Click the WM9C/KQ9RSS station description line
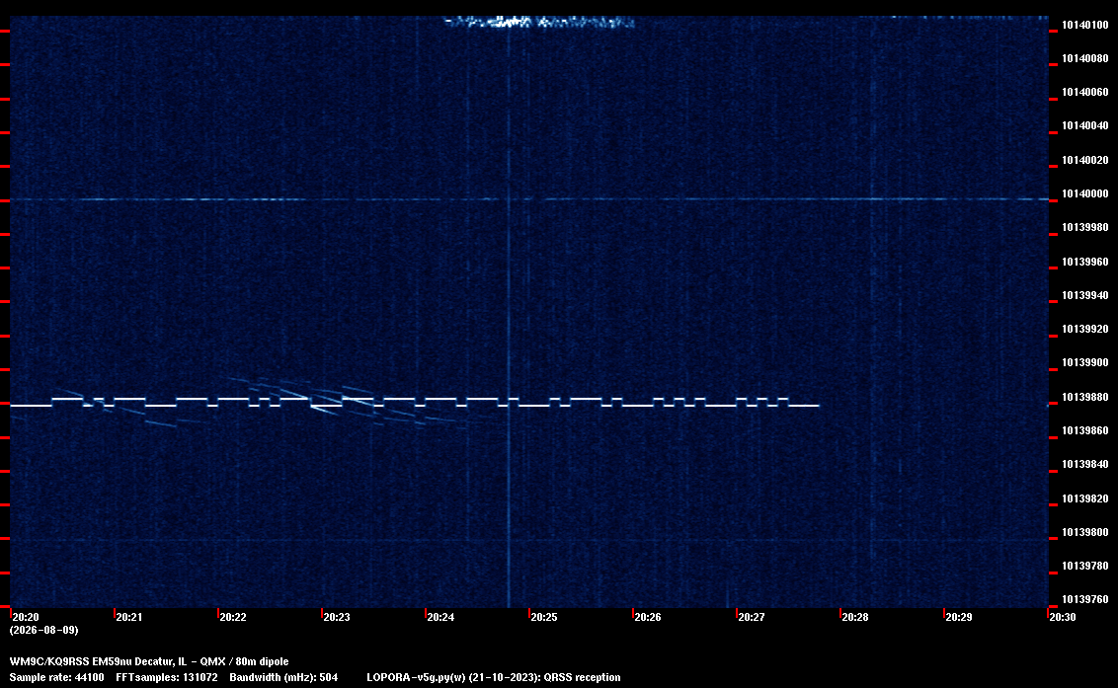Screen dimensions: 1118x688 pos(149,661)
